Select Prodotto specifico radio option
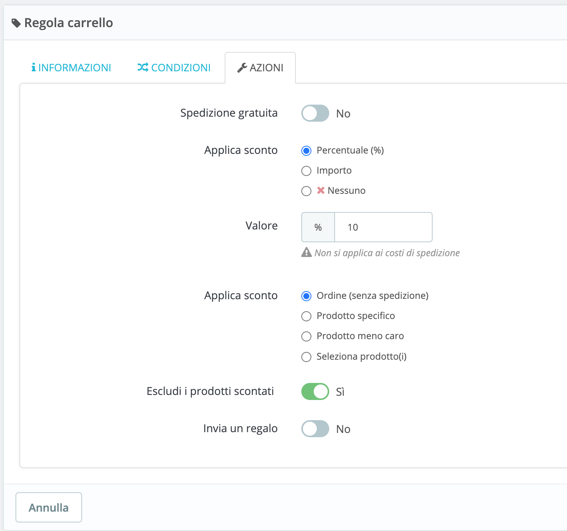This screenshot has width=567, height=531. 306,316
